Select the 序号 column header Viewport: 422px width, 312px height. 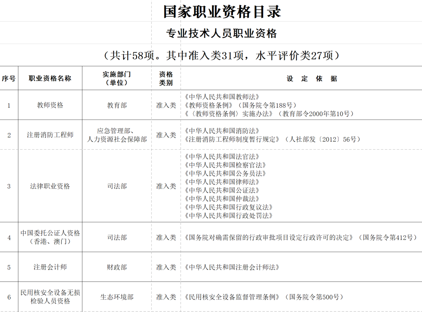[x=9, y=78]
